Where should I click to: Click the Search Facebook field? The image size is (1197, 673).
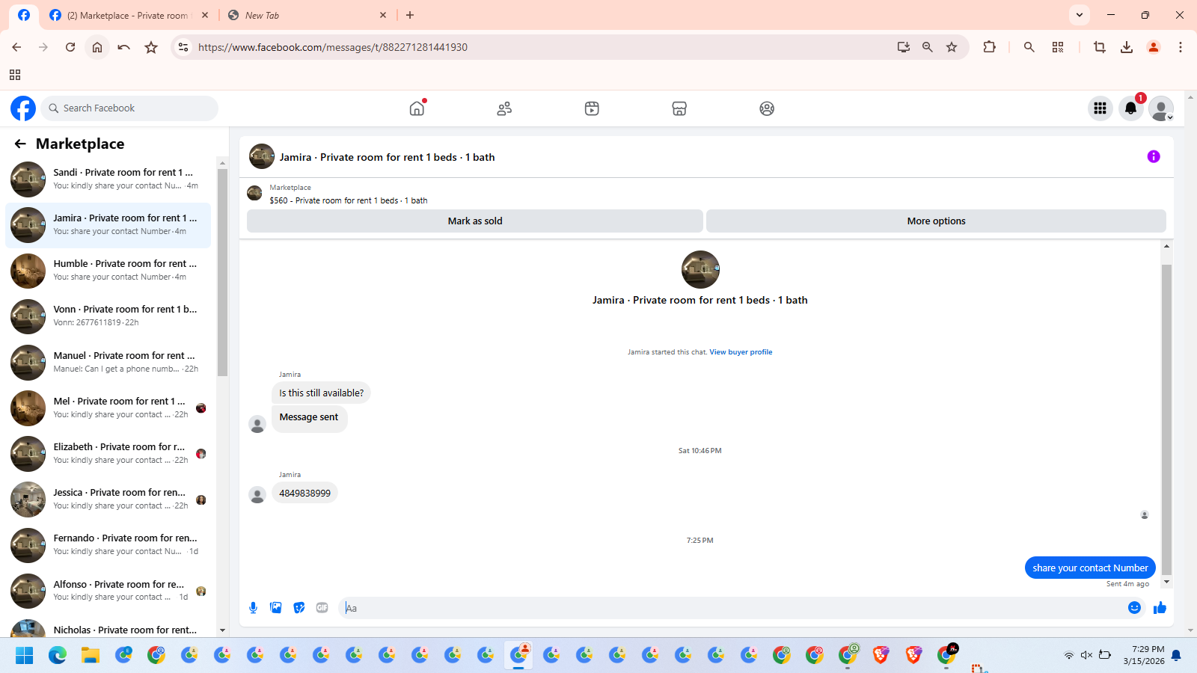click(129, 108)
